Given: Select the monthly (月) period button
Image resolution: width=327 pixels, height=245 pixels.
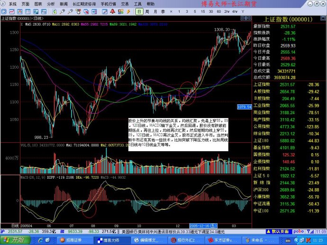Looking at the screenshot, I should coord(155,12).
